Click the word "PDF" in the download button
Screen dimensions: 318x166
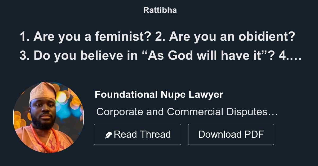(x=254, y=134)
